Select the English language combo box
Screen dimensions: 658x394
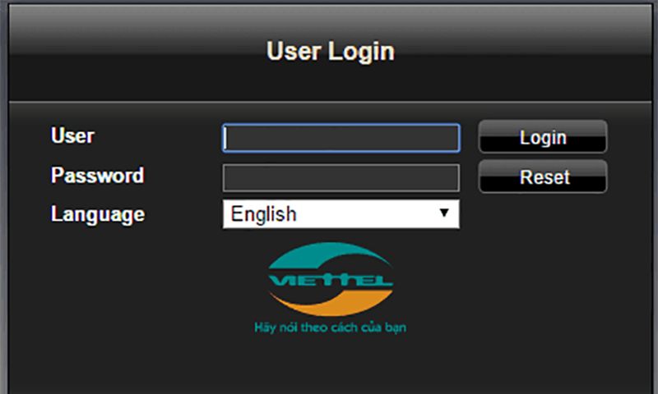329,214
